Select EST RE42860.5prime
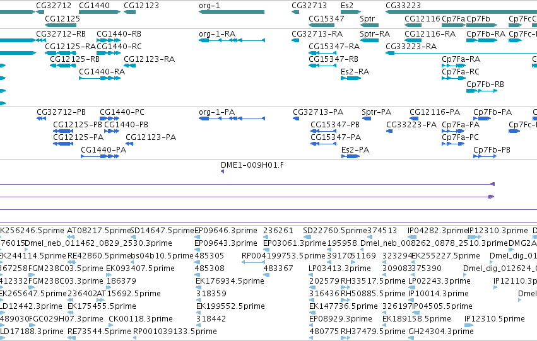537x341 pixels. point(99,256)
